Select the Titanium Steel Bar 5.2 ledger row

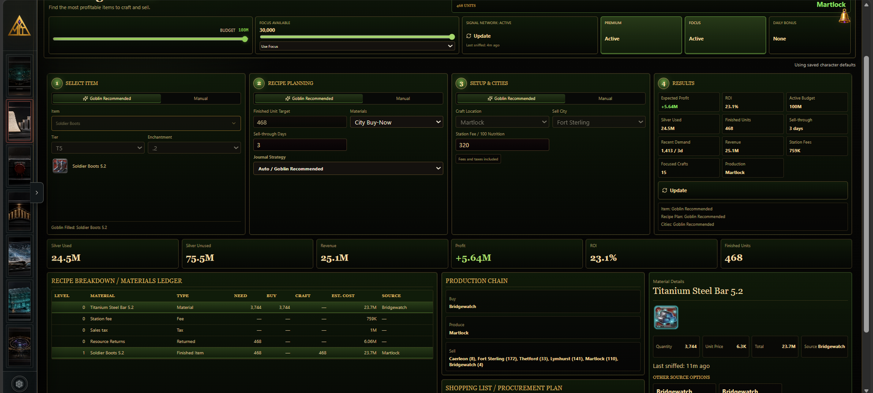(242, 307)
